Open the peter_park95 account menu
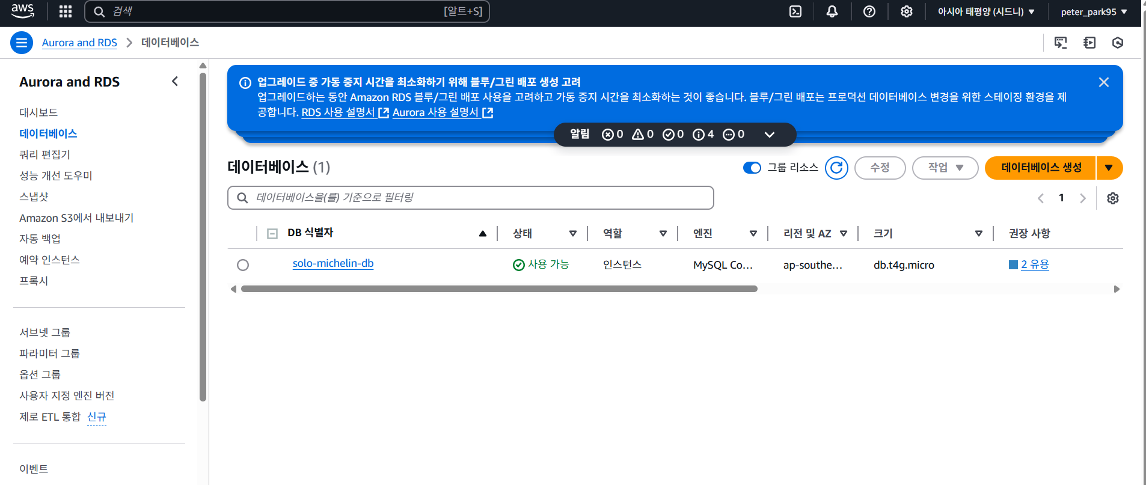This screenshot has height=485, width=1146. [1094, 11]
